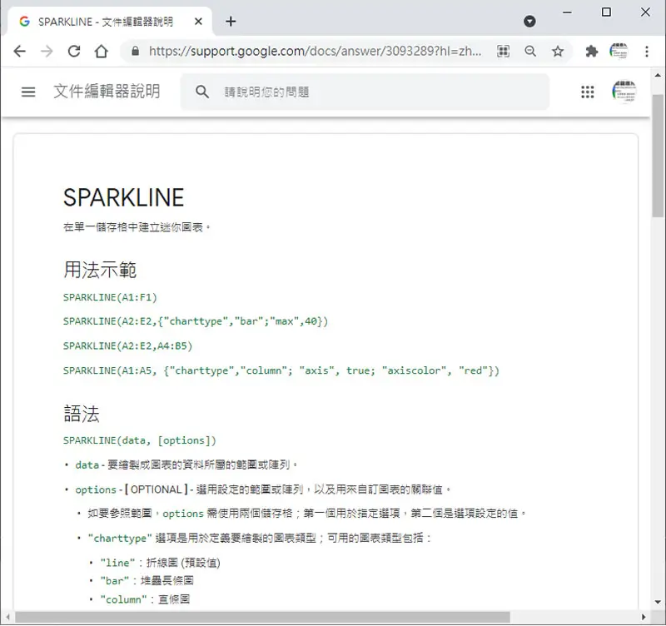This screenshot has height=626, width=666.
Task: Click the address bar URL
Action: (x=315, y=52)
